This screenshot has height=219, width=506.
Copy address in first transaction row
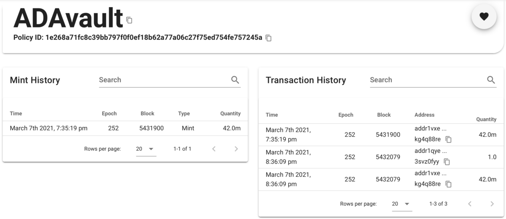pyautogui.click(x=449, y=139)
